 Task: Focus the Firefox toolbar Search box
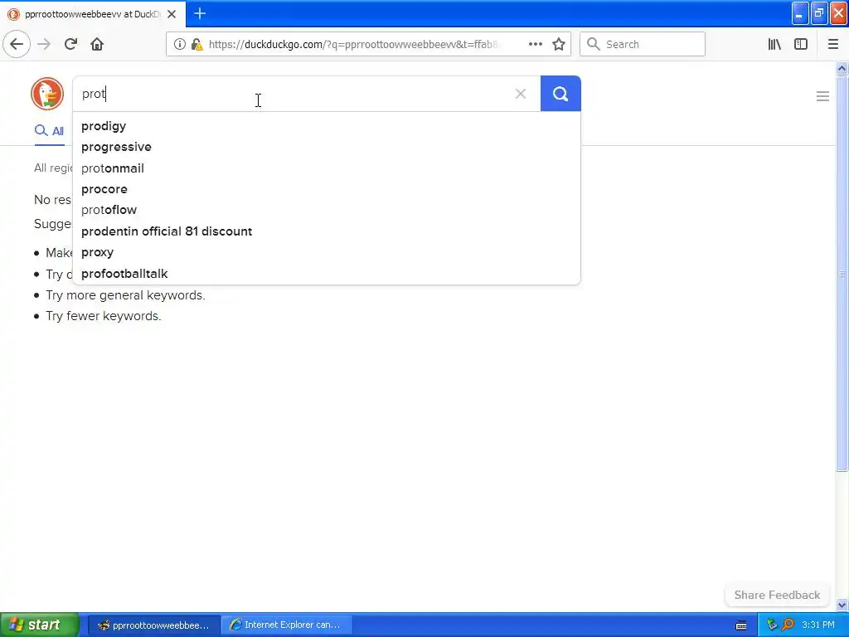pos(643,45)
